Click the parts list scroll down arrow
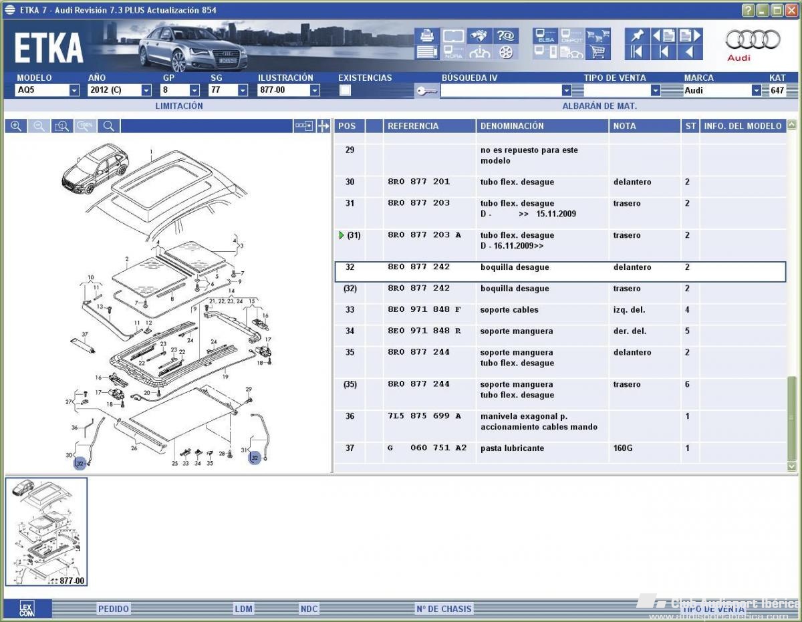The height and width of the screenshot is (622, 802). coord(792,466)
